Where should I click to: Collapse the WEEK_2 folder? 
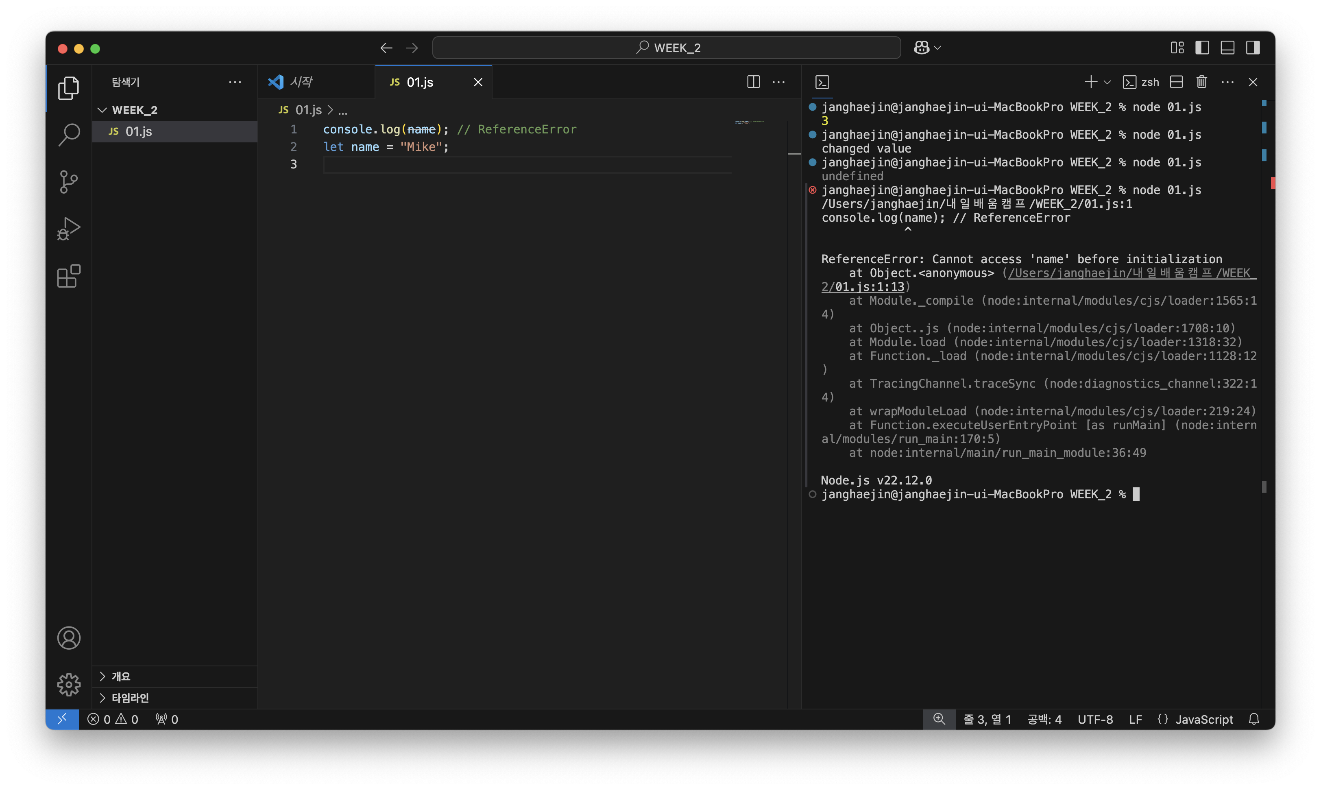coord(174,110)
